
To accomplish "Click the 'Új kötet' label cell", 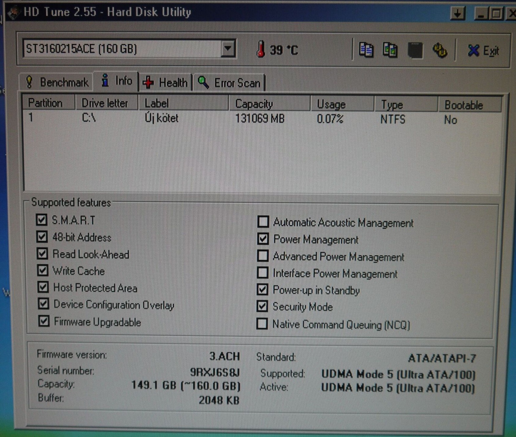I will (161, 118).
